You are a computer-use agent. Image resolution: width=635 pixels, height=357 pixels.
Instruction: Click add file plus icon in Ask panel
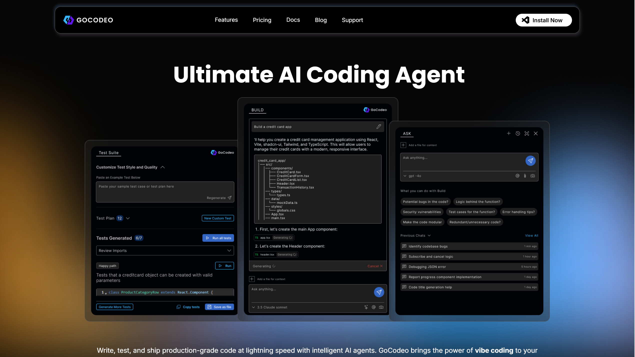tap(403, 145)
